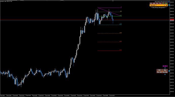Click the P.Z button in Glory panel
This screenshot has width=175, height=97.
coord(157,4)
